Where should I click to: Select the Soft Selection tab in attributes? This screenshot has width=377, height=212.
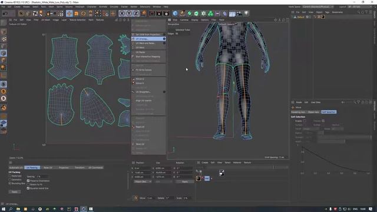(x=329, y=112)
